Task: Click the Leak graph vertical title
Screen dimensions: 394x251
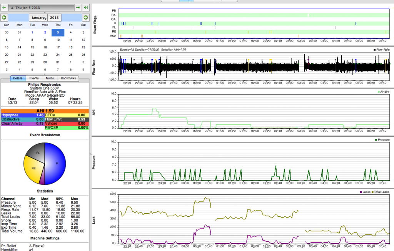Action: click(x=94, y=220)
